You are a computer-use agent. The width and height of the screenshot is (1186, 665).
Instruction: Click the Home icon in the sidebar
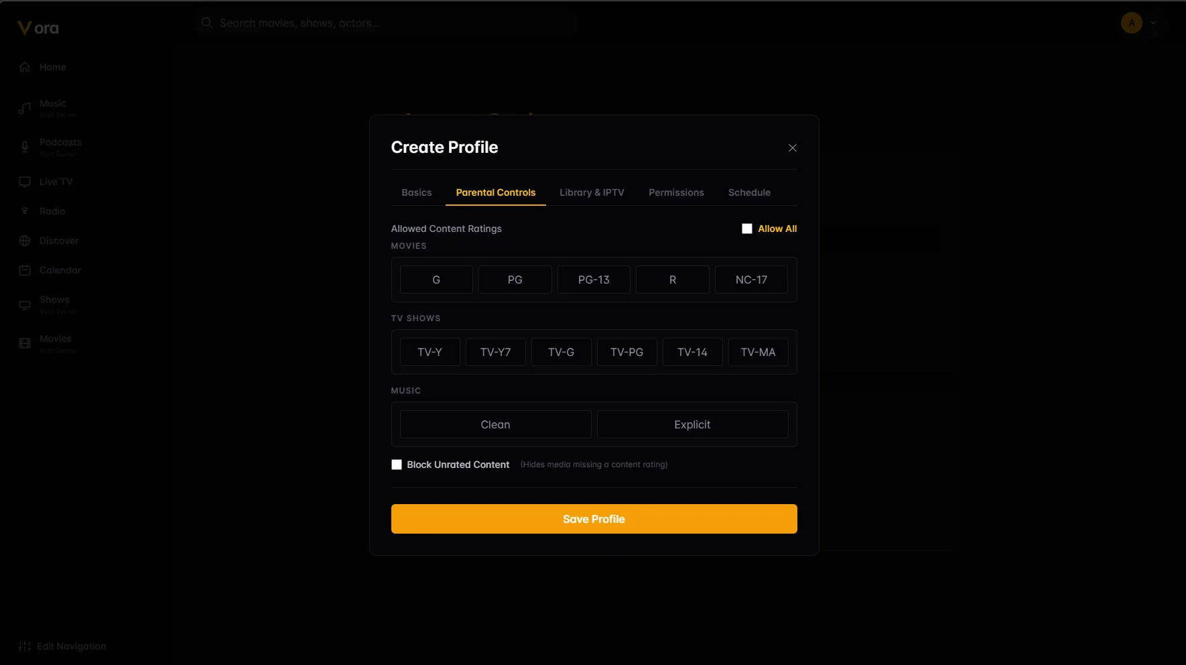[x=25, y=67]
